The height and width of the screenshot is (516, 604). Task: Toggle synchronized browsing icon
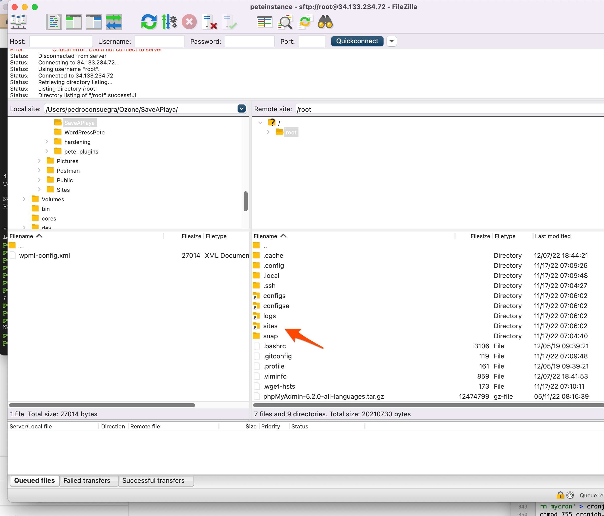coord(305,22)
